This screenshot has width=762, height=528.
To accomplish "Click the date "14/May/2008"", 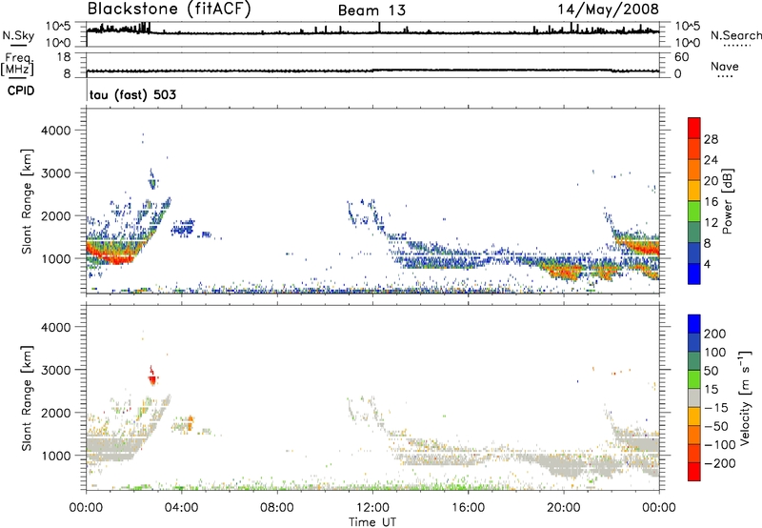I will (608, 10).
